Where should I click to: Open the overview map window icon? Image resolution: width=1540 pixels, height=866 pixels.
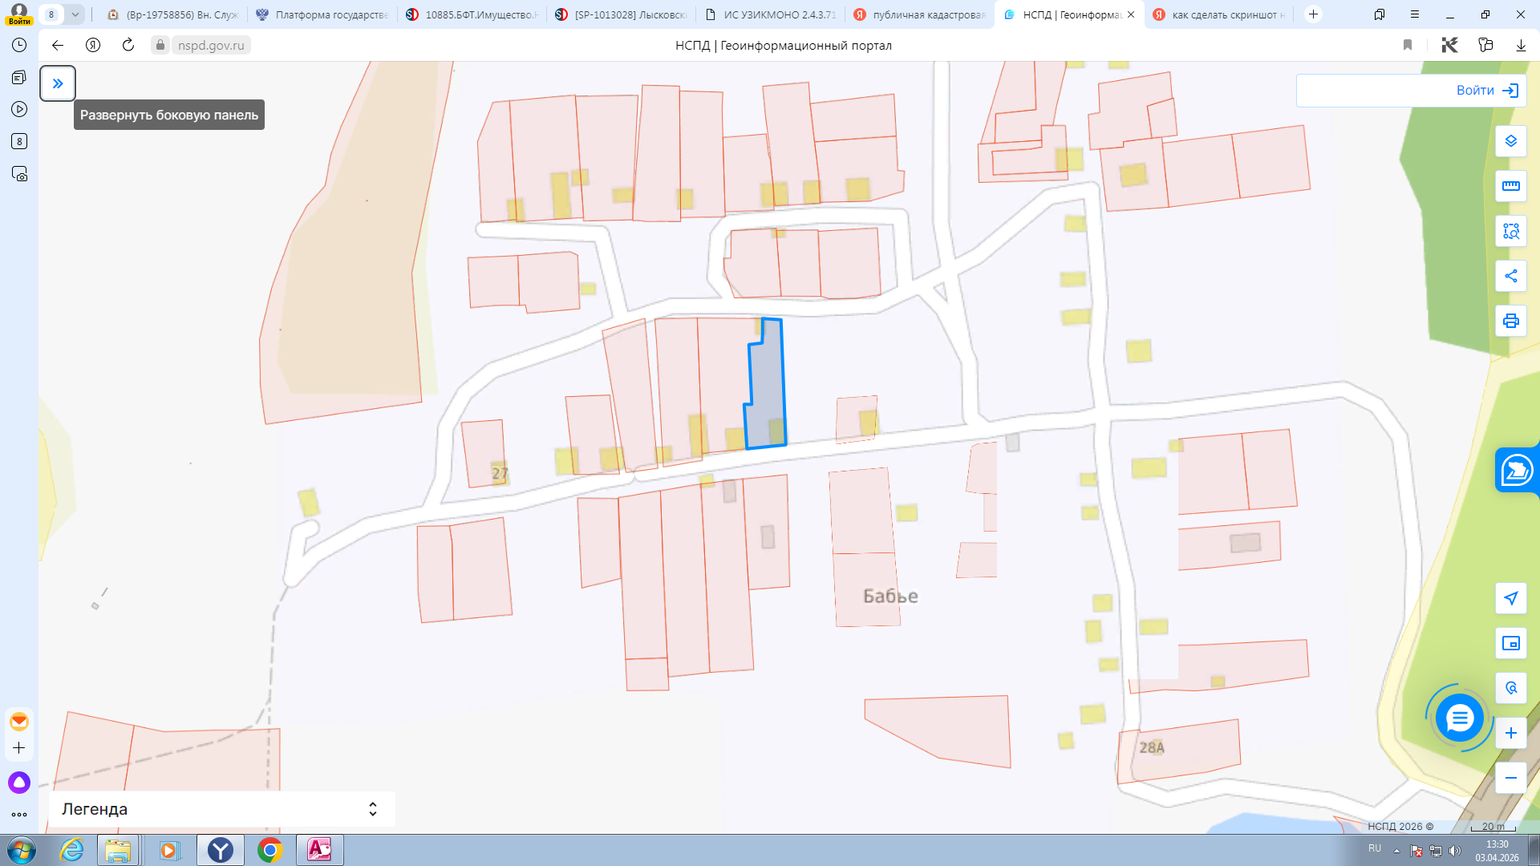click(x=1511, y=643)
